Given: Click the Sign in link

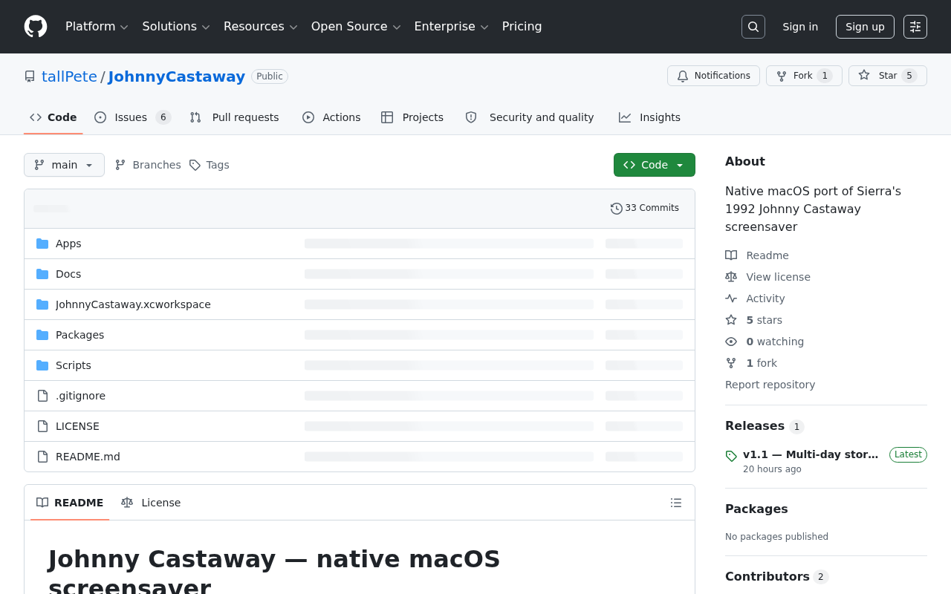Looking at the screenshot, I should [x=800, y=27].
